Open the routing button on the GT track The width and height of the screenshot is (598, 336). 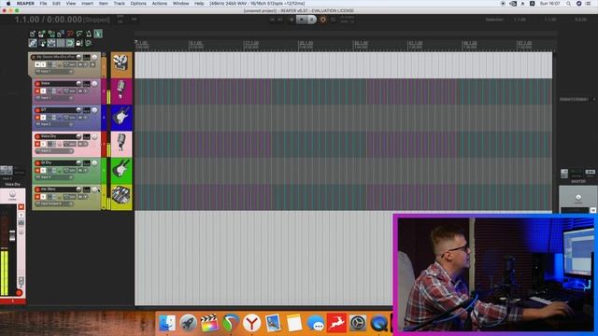(87, 110)
